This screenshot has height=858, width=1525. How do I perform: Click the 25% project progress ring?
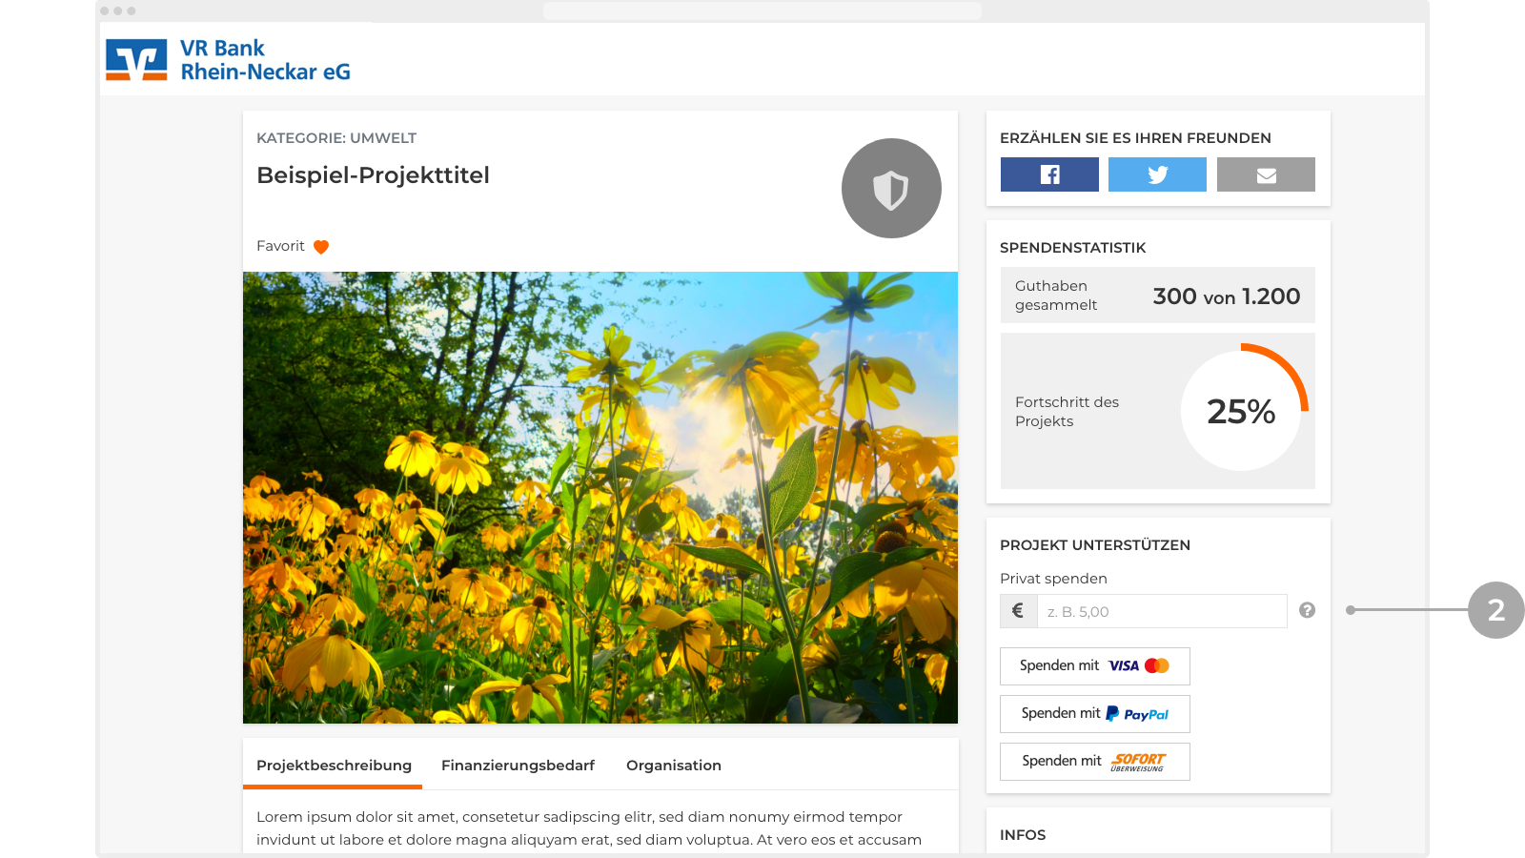[1241, 411]
